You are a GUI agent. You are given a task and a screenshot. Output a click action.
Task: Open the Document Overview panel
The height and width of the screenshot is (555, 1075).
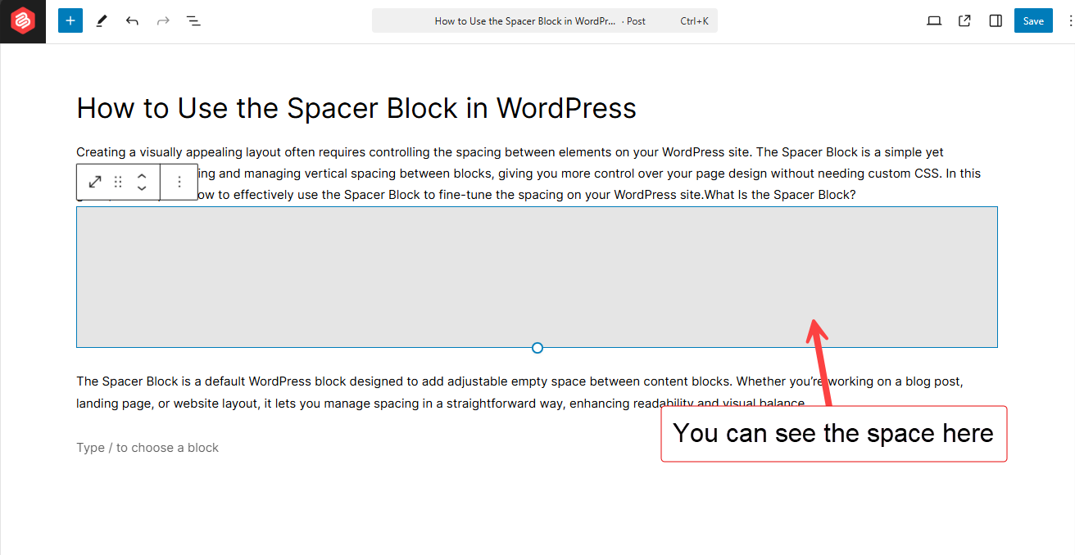tap(193, 20)
